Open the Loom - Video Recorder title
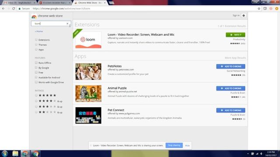Viewport: 280px width, 157px height. [x=141, y=34]
